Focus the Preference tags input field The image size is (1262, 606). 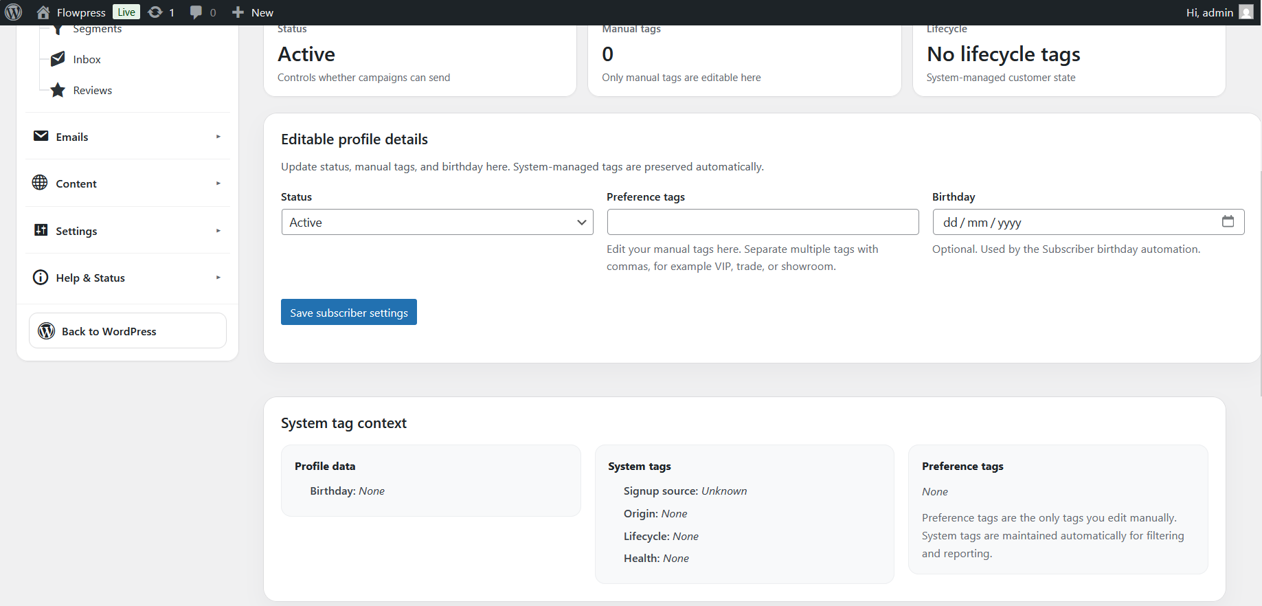(x=763, y=222)
